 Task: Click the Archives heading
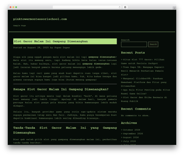(x=129, y=123)
